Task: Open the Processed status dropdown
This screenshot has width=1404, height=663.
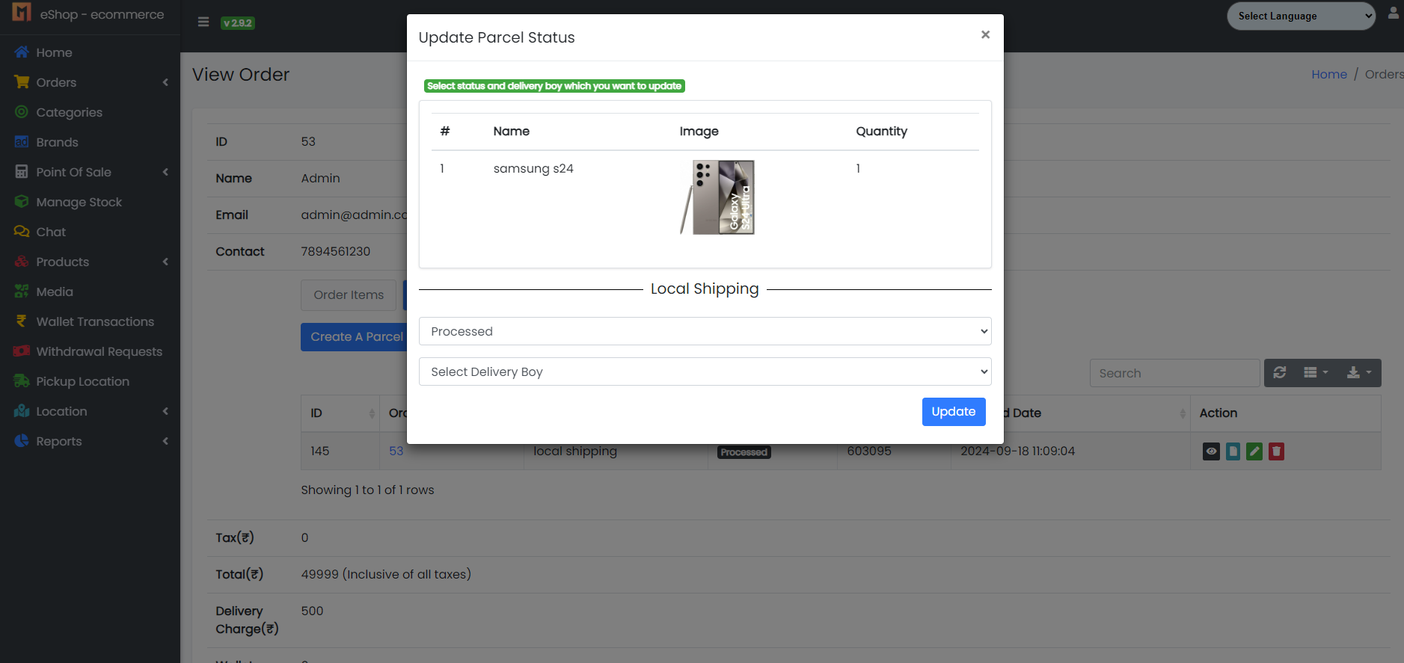Action: (705, 331)
